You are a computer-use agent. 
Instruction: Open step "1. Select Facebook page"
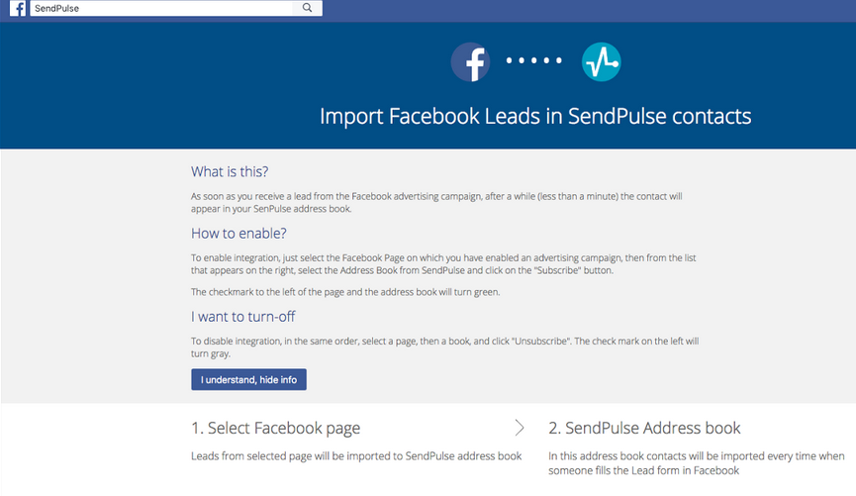pos(275,429)
